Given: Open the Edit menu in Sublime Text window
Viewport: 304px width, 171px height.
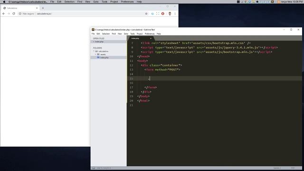Looking at the screenshot, I should tap(98, 34).
